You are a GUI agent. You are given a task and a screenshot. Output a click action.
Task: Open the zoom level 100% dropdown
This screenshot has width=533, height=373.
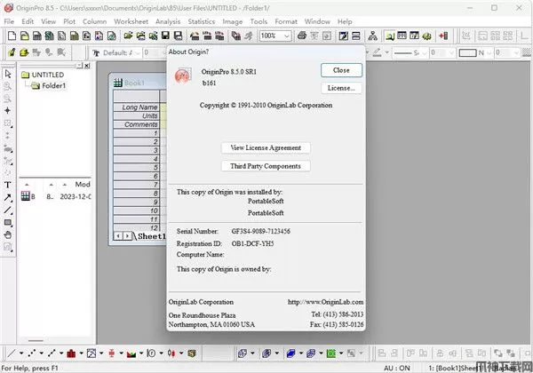pos(275,36)
